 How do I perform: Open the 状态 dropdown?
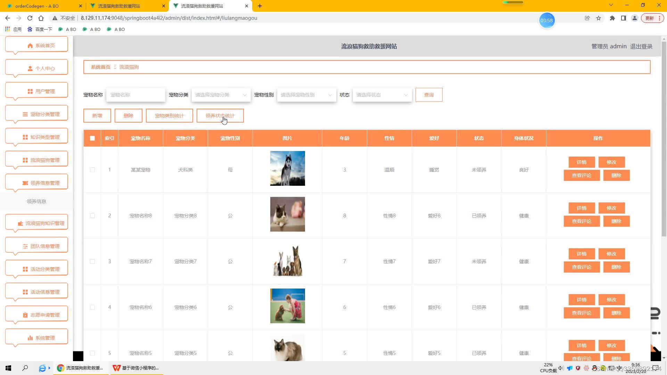(382, 95)
